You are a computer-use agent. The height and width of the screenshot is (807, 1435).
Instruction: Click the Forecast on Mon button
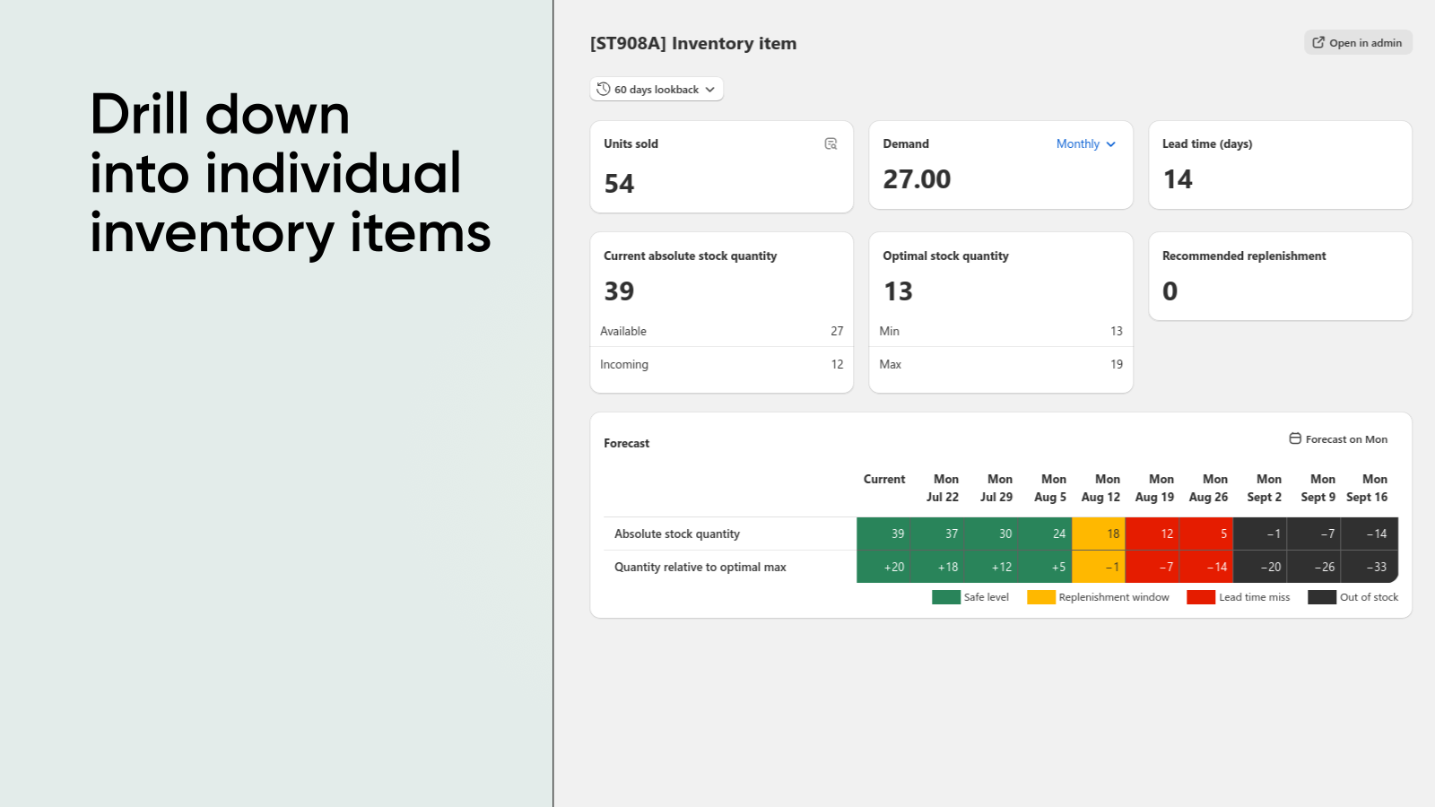[1338, 438]
